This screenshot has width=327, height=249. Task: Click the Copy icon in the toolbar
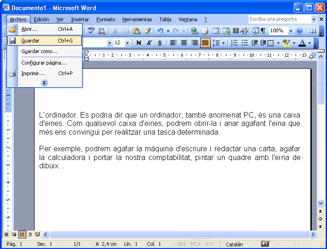(x=125, y=31)
